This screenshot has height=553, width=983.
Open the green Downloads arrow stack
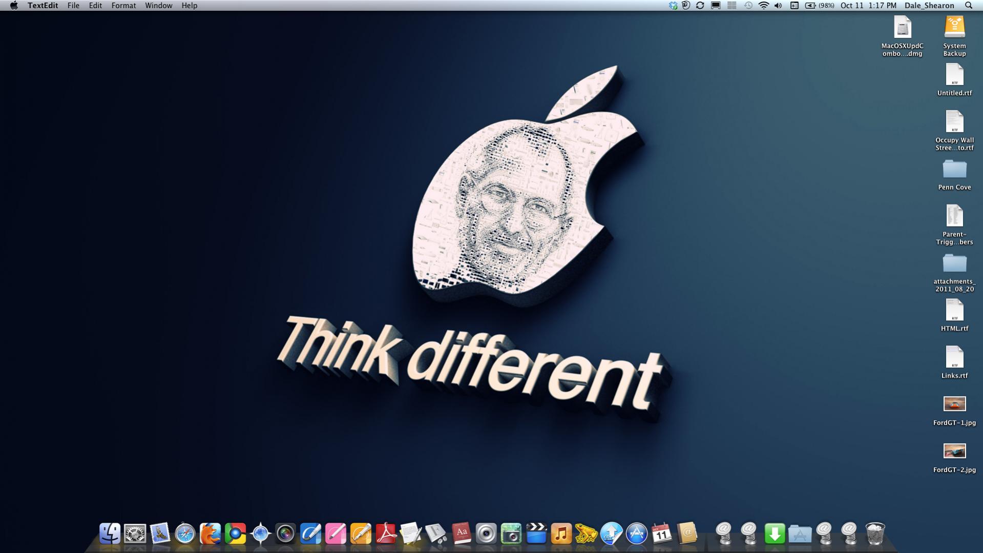point(775,534)
